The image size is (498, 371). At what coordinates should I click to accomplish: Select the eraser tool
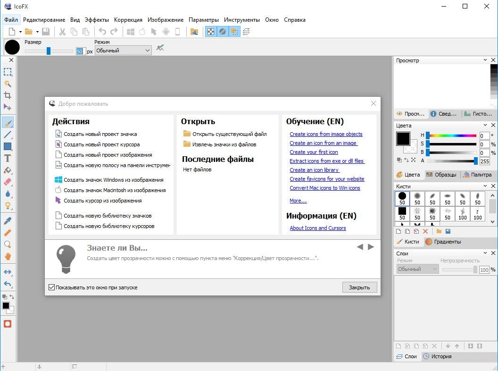pyautogui.click(x=8, y=182)
